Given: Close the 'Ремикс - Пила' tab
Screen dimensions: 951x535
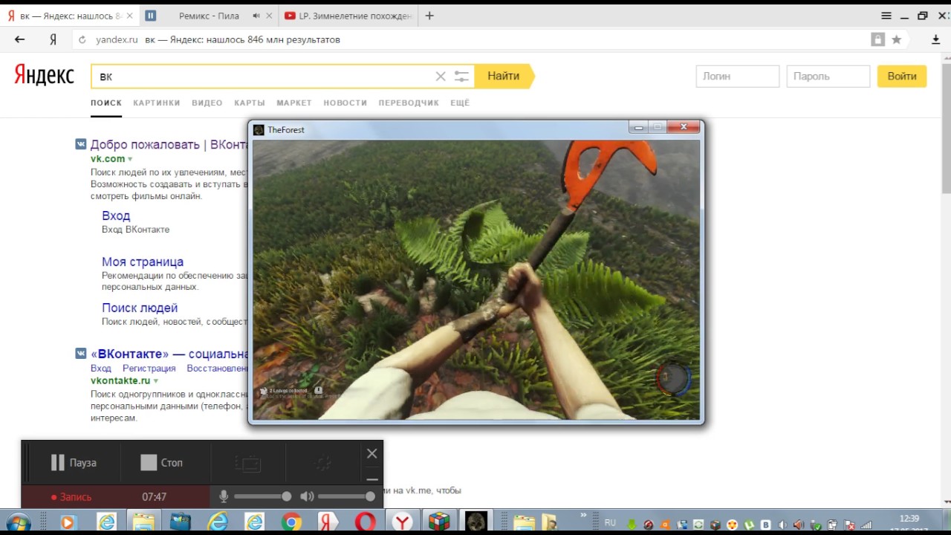Looking at the screenshot, I should coord(269,16).
